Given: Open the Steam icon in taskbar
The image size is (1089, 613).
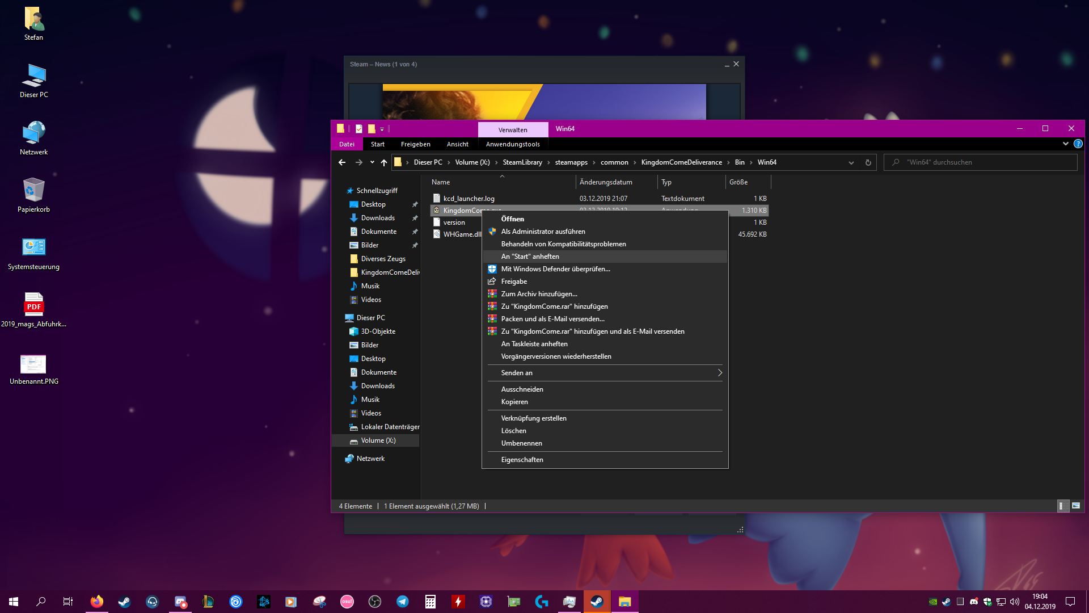Looking at the screenshot, I should (124, 602).
